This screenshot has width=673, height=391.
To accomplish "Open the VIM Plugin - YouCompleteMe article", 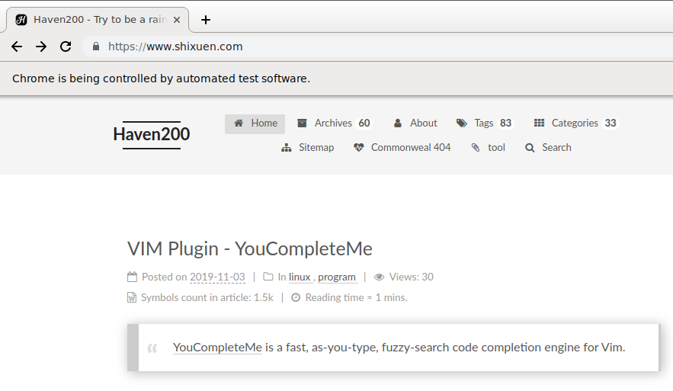I will (x=249, y=248).
